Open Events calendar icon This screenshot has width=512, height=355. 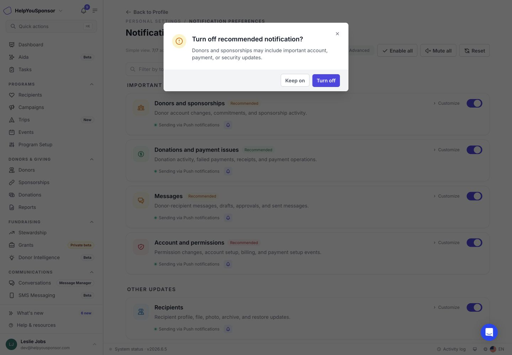(x=12, y=132)
